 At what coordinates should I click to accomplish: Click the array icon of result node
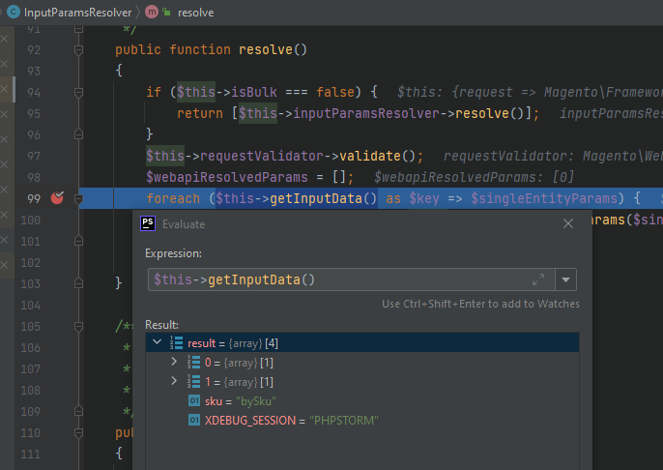point(176,342)
